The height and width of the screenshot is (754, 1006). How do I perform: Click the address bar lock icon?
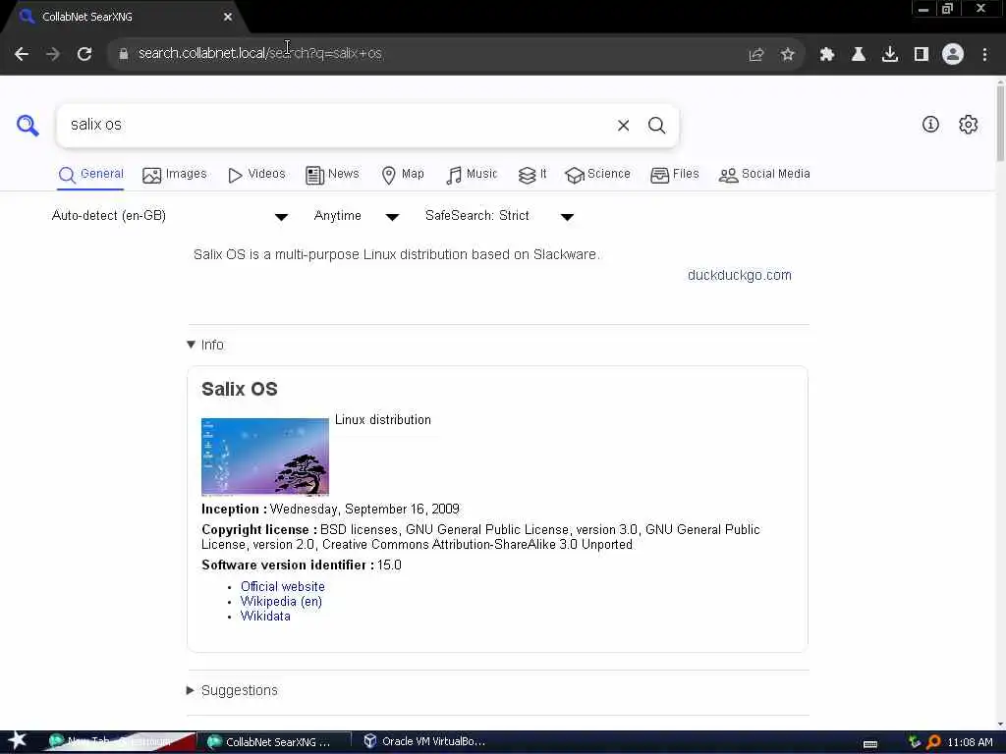(123, 54)
